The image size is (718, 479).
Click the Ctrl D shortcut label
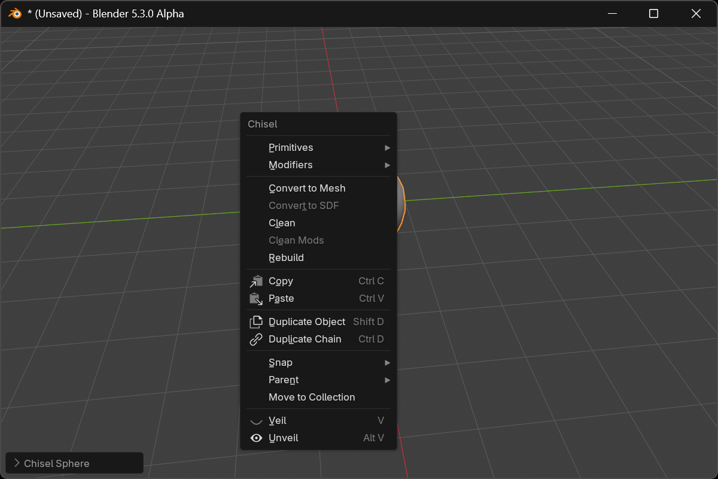pos(371,339)
